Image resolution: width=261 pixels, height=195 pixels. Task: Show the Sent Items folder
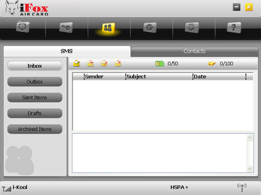tap(35, 97)
